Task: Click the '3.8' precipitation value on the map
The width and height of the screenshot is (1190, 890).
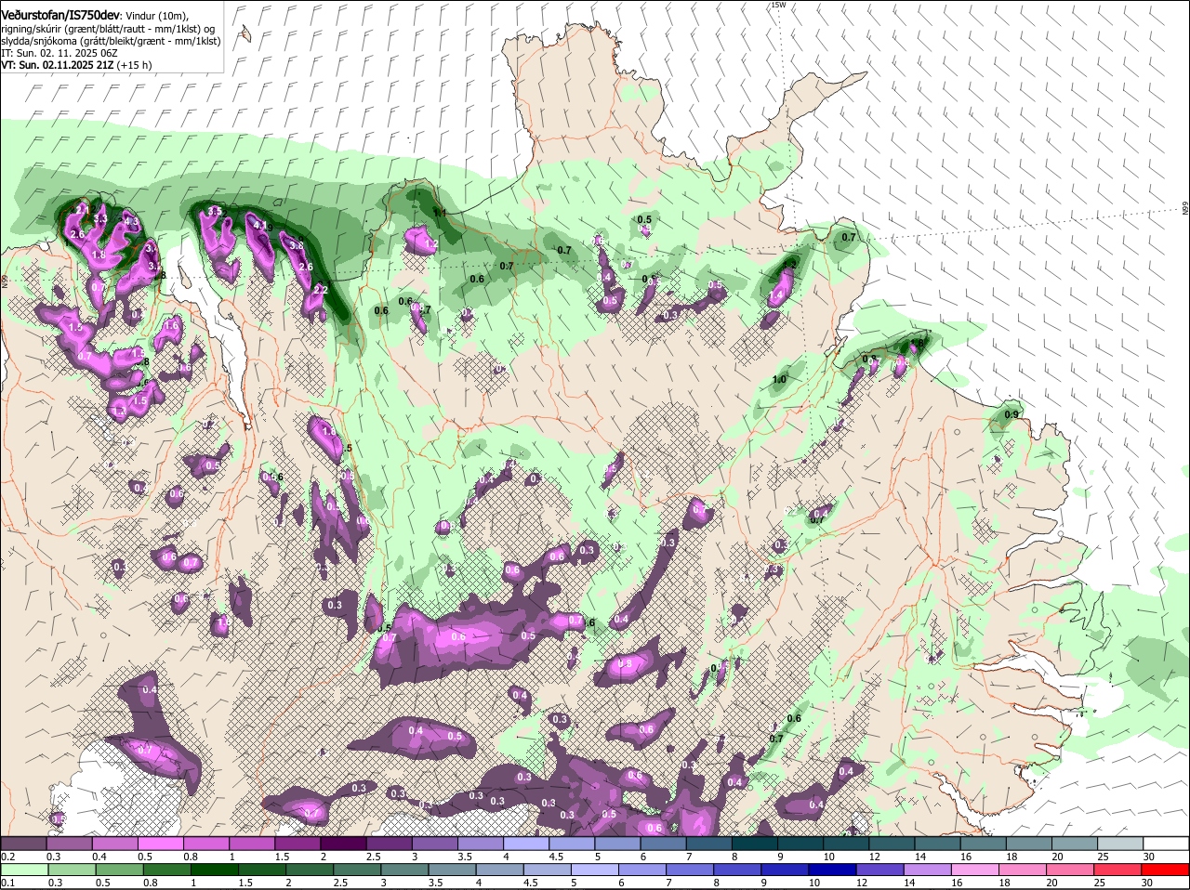Action: [x=297, y=245]
